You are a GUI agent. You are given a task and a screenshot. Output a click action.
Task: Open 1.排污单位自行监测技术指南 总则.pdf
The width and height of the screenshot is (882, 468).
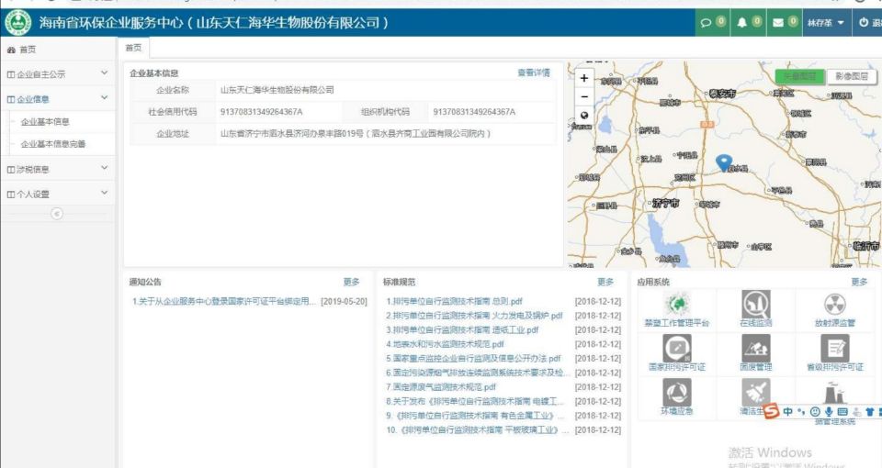click(455, 301)
